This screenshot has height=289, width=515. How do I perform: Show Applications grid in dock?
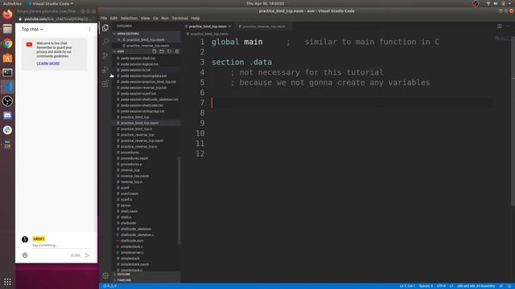(x=7, y=282)
